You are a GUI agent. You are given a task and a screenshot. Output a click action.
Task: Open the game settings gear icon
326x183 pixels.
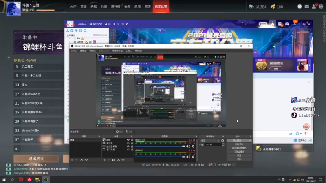coord(321,7)
